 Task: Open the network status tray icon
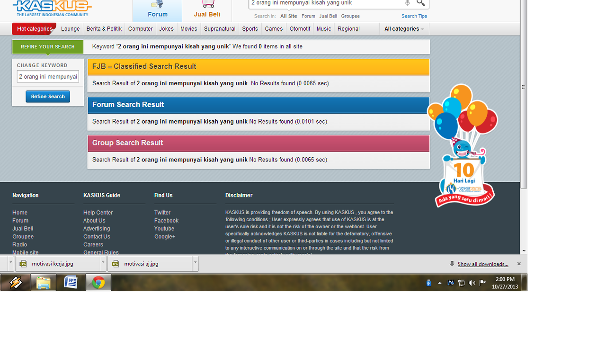tap(461, 283)
